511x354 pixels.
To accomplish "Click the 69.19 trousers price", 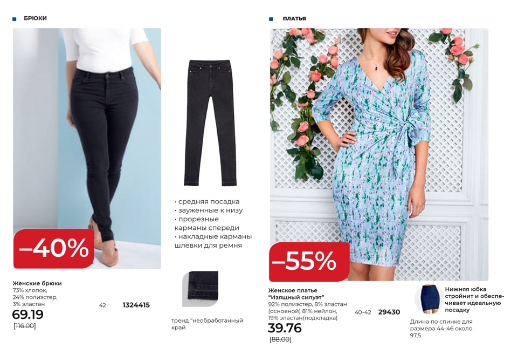I will pos(27,315).
